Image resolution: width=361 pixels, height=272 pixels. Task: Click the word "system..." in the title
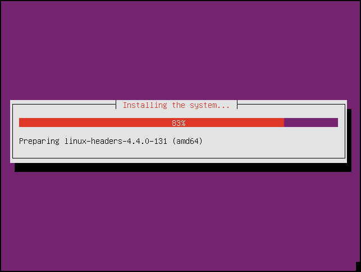[x=210, y=105]
